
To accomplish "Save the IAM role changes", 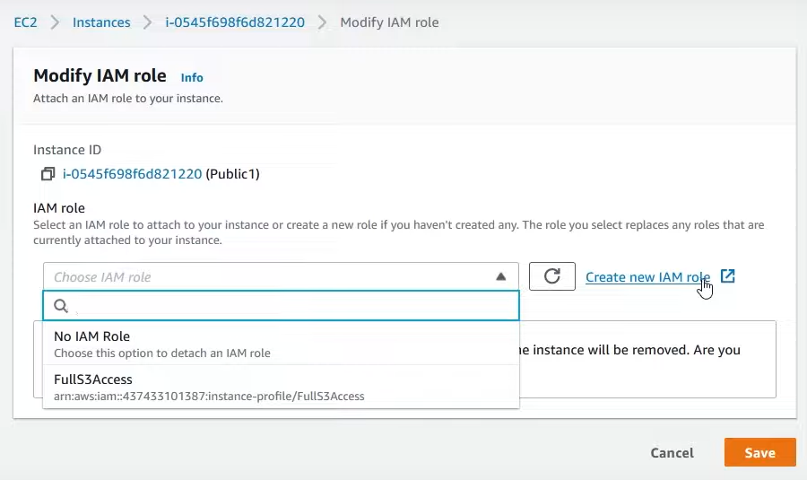I will [759, 452].
